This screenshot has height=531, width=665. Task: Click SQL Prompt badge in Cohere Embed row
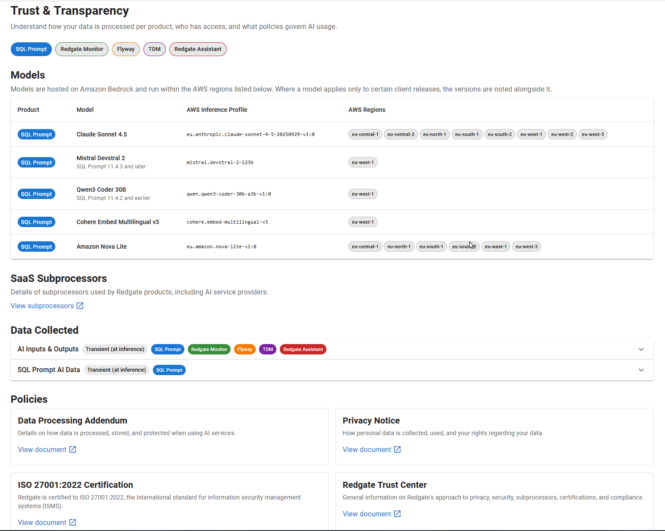tap(36, 222)
